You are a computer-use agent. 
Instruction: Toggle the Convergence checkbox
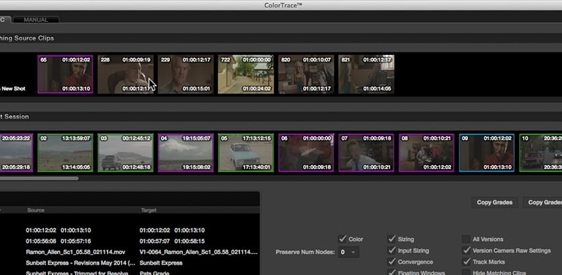point(391,262)
